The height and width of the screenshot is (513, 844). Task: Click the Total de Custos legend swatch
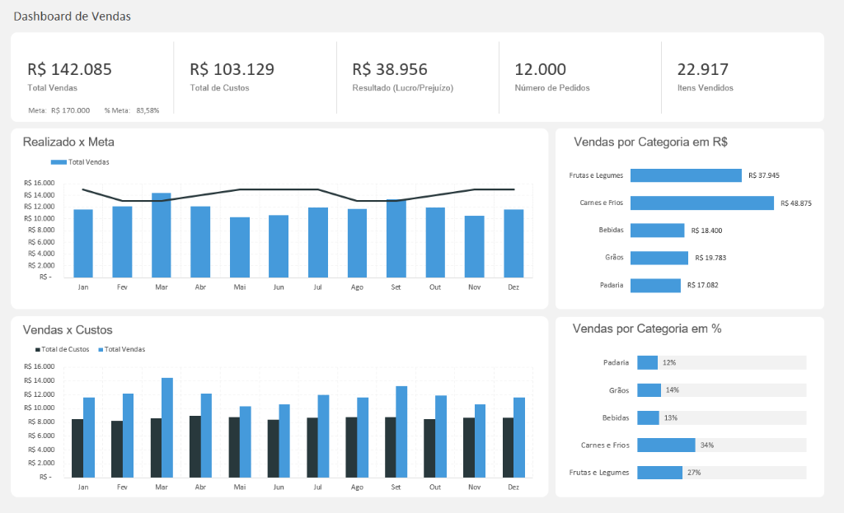coord(38,349)
